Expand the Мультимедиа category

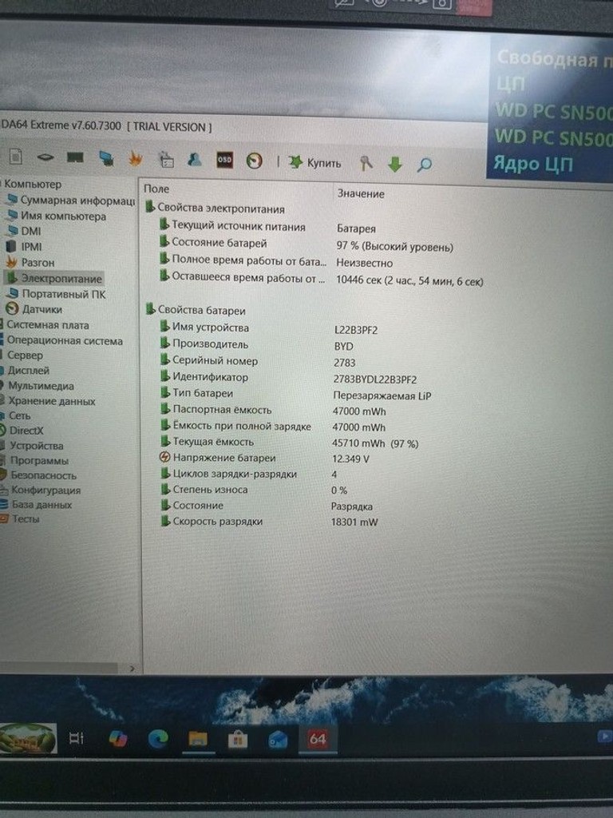click(40, 386)
